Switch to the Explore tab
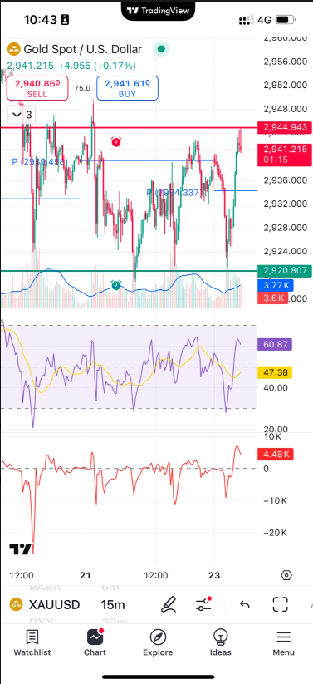This screenshot has height=684, width=313. tap(158, 643)
